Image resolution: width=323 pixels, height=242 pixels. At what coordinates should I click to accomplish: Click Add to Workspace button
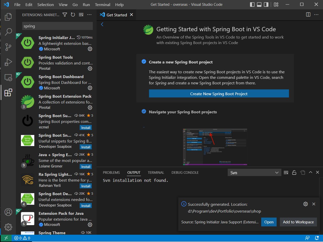(298, 222)
